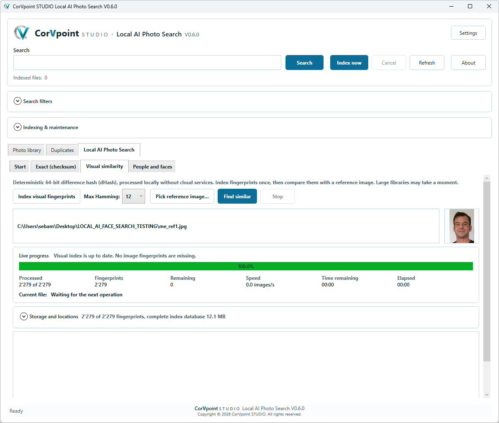Click "0.0 images/s" speed value
Viewport: 499px width, 423px height.
click(x=260, y=284)
